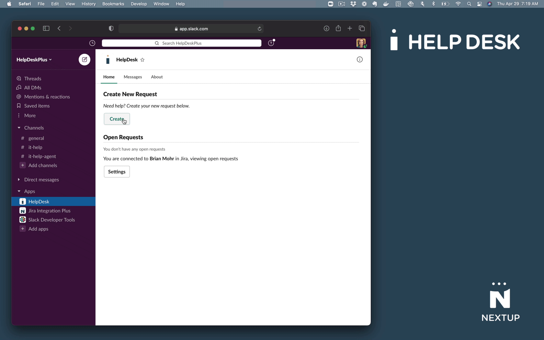This screenshot has width=544, height=340.
Task: Reload the Slack page
Action: pos(259,29)
